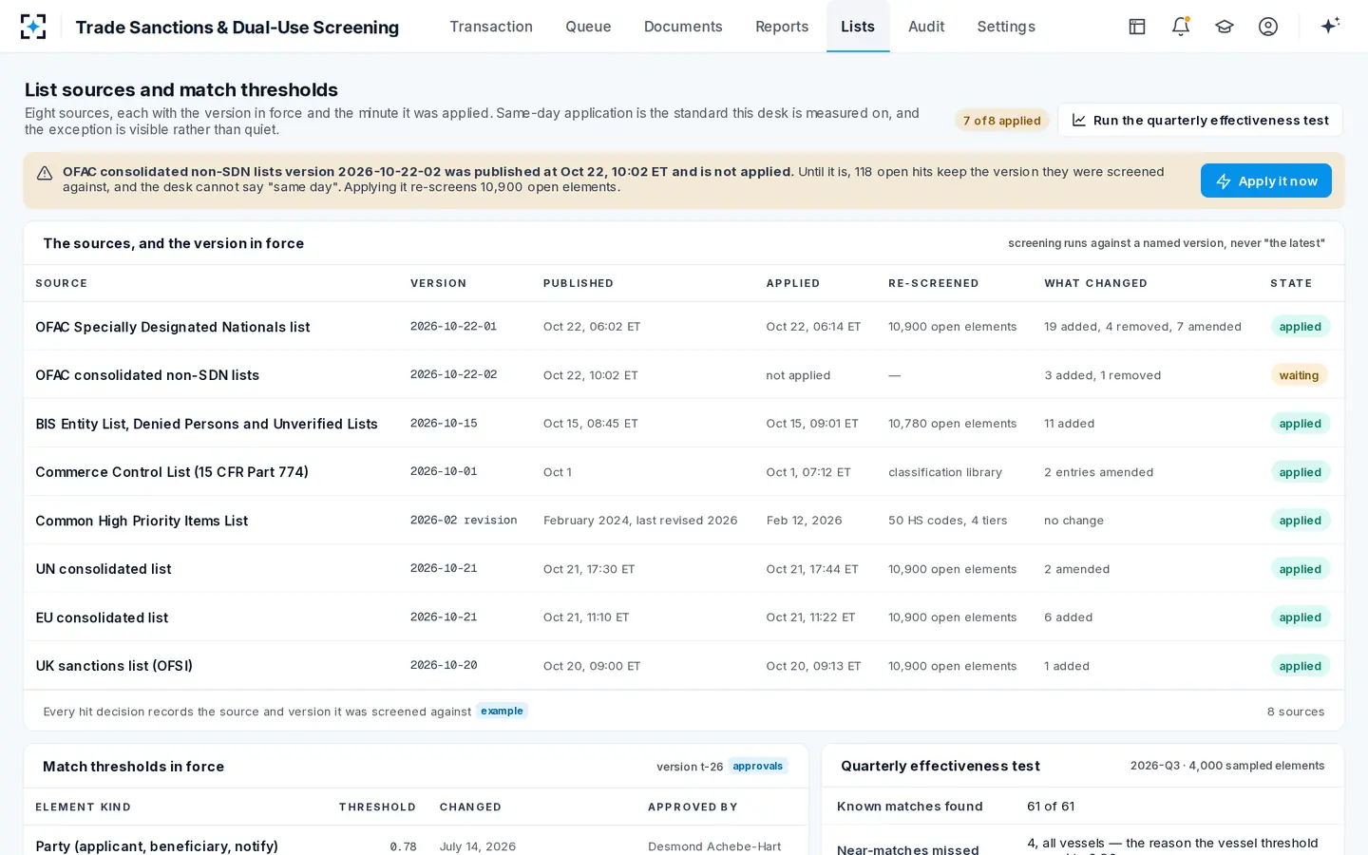Click the Apply it now button
The width and height of the screenshot is (1368, 855).
tap(1265, 180)
